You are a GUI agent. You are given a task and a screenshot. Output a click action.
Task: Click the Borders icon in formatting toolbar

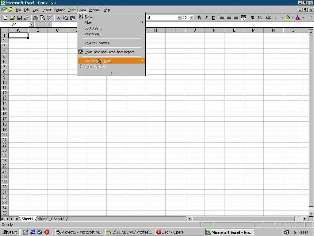277,18
